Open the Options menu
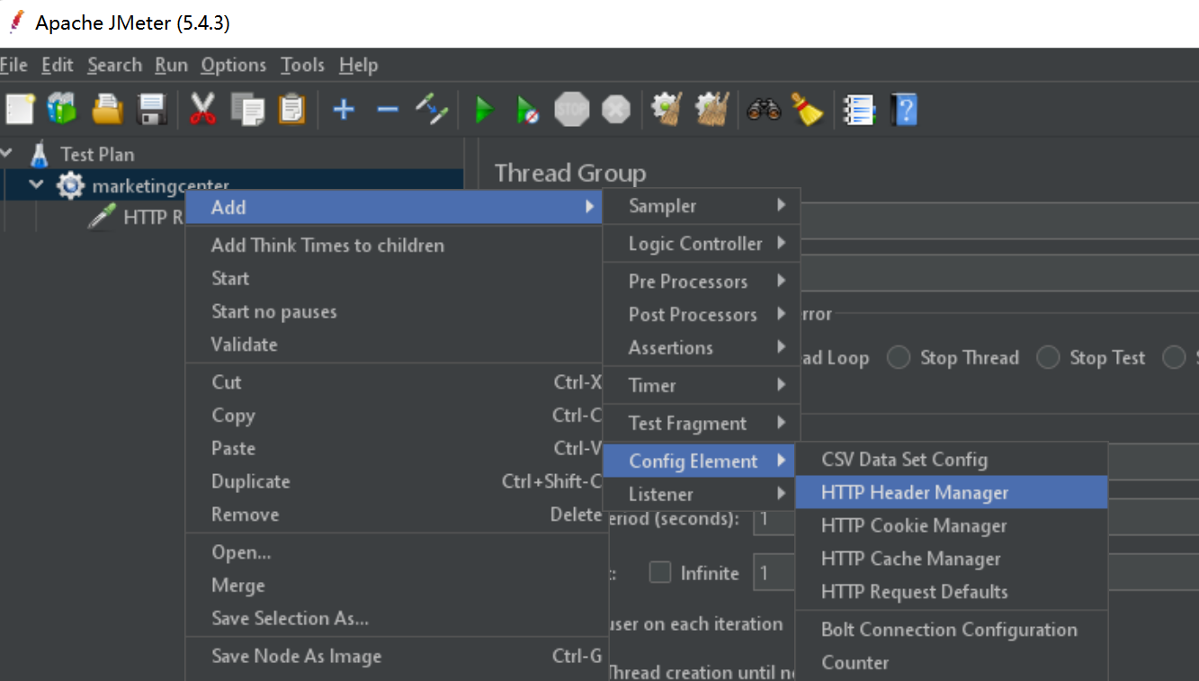This screenshot has width=1199, height=681. [x=234, y=65]
